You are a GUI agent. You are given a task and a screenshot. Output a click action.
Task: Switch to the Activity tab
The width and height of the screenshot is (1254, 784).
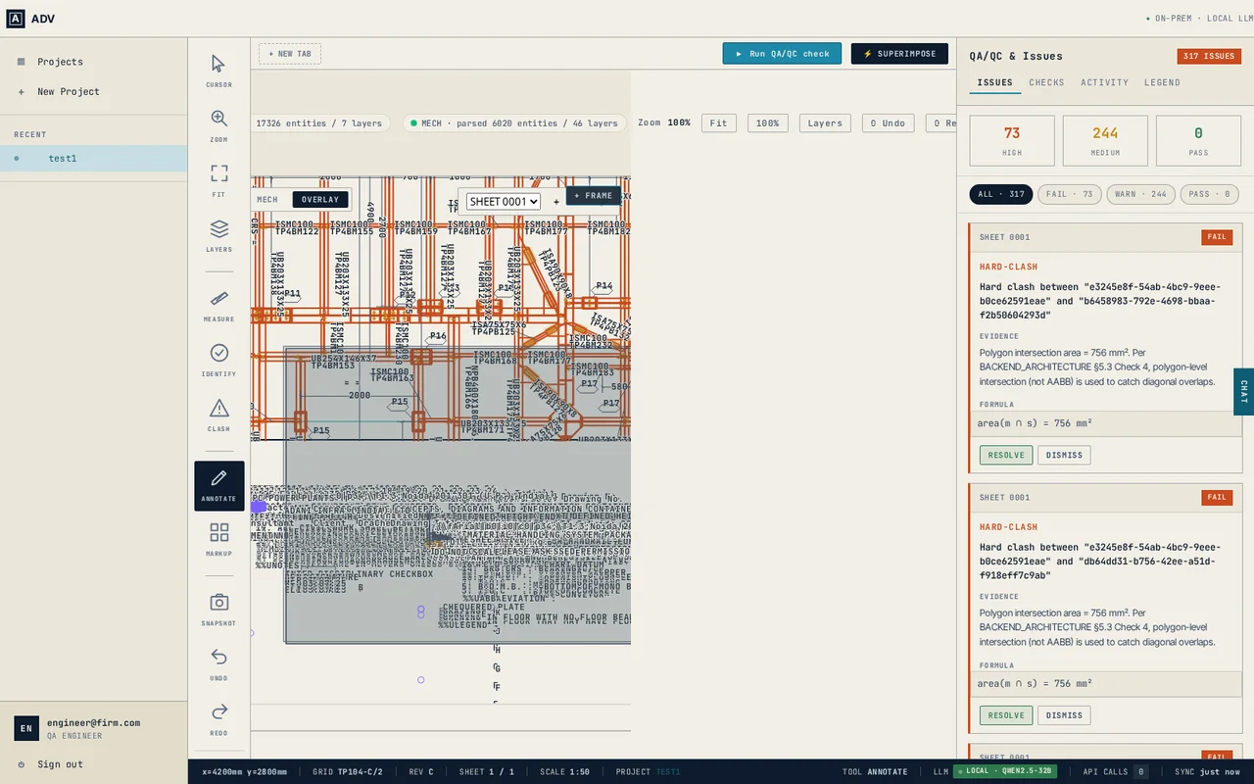pyautogui.click(x=1105, y=82)
